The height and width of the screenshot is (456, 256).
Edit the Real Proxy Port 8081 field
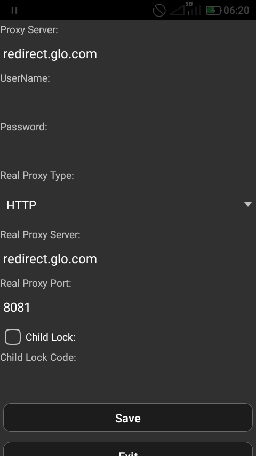point(128,308)
